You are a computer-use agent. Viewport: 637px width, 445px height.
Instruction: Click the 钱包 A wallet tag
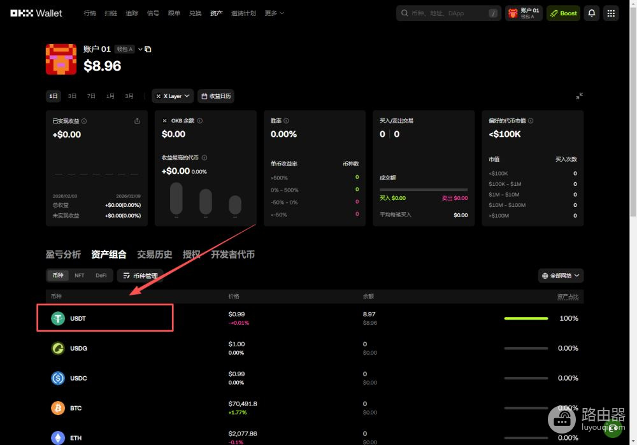[x=124, y=49]
